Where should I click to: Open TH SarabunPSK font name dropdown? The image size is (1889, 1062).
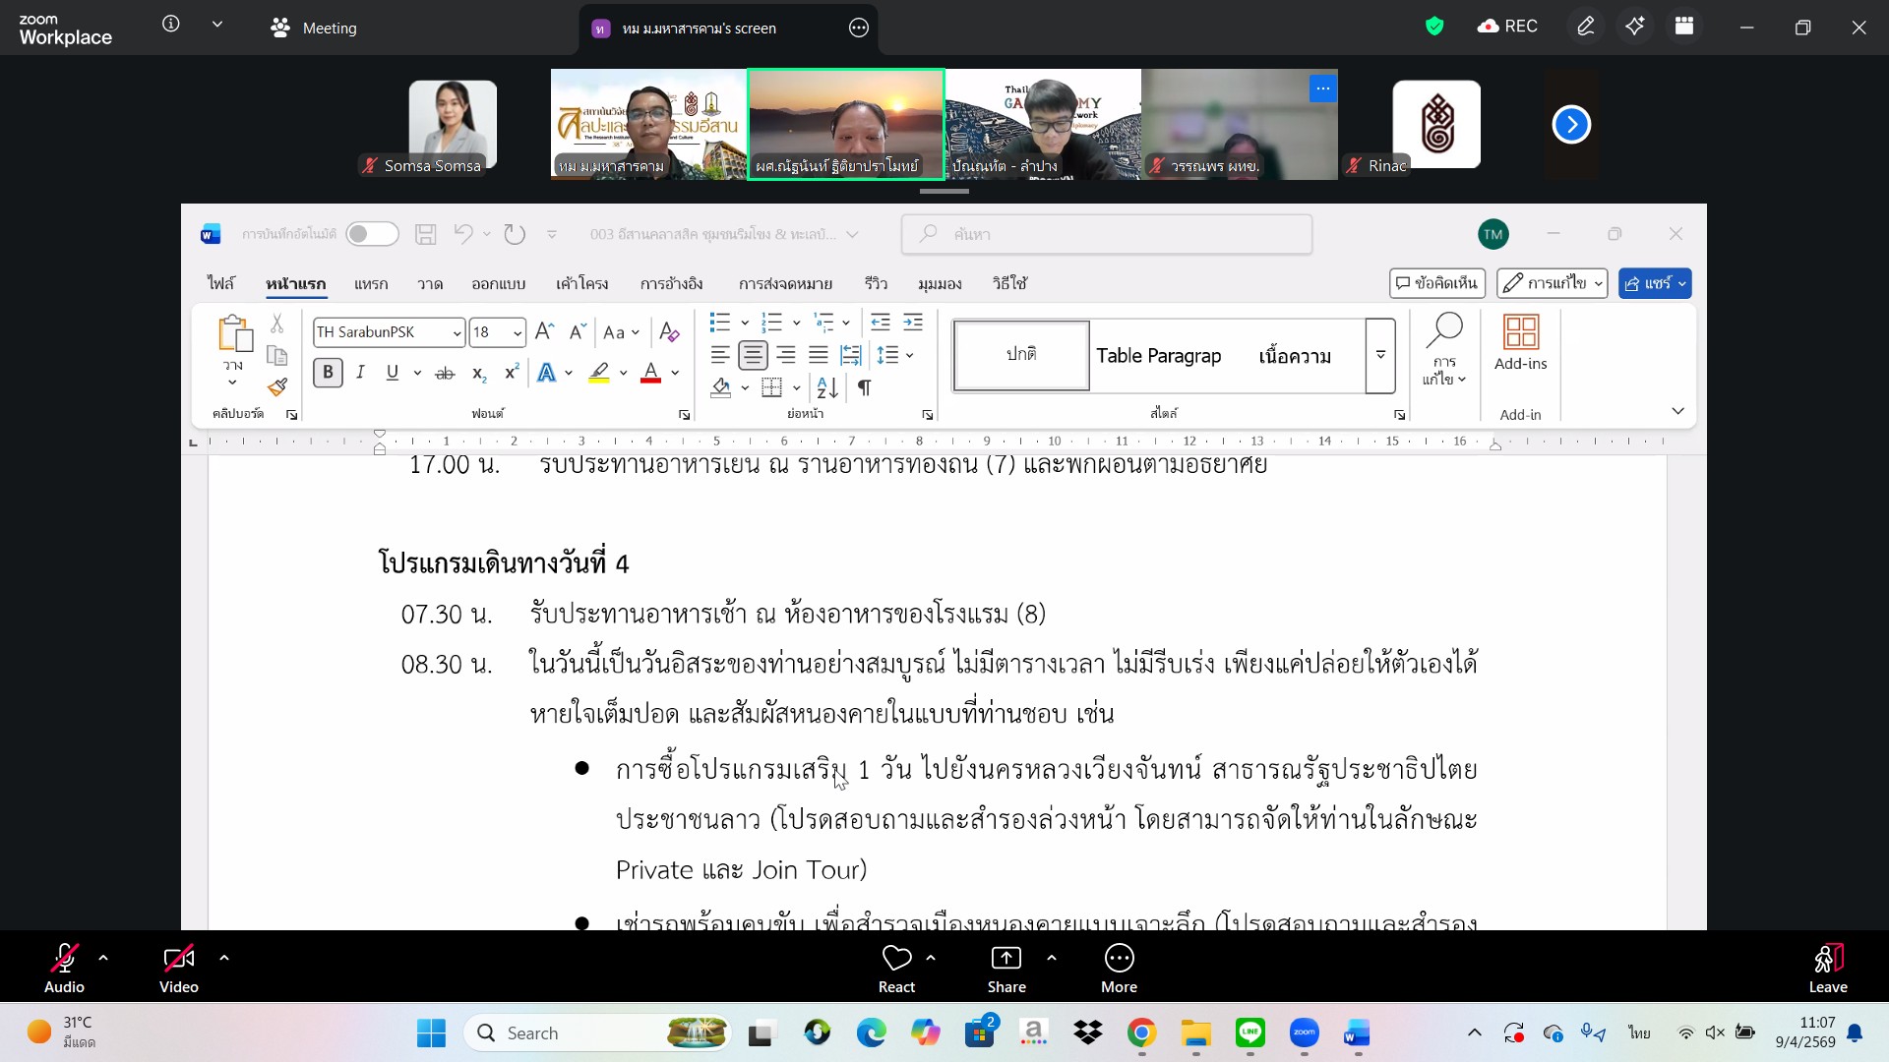click(x=457, y=333)
